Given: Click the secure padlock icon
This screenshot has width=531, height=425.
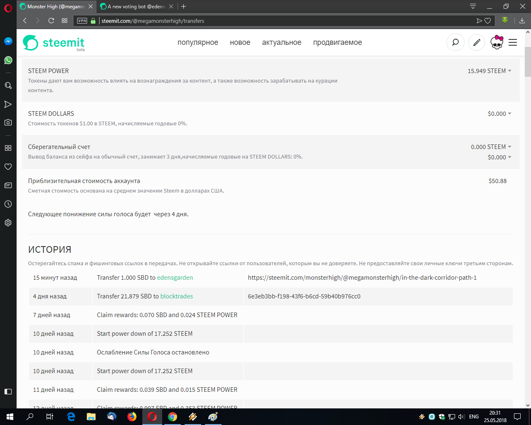Looking at the screenshot, I should tap(93, 21).
